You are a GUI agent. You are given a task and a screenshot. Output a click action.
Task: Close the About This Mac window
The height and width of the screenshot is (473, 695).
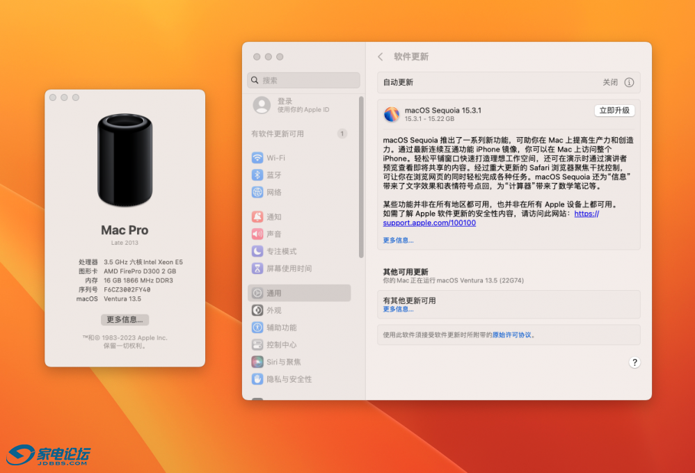(x=53, y=97)
